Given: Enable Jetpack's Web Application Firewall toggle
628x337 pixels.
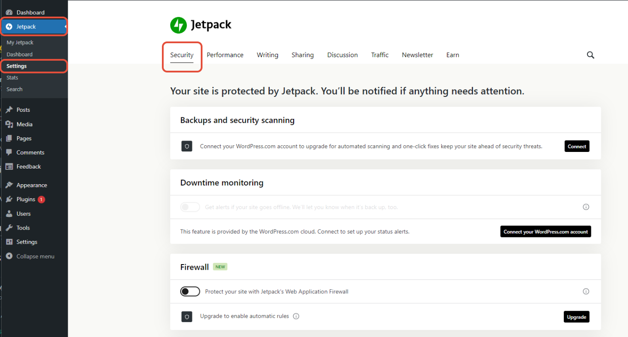Looking at the screenshot, I should click(190, 291).
